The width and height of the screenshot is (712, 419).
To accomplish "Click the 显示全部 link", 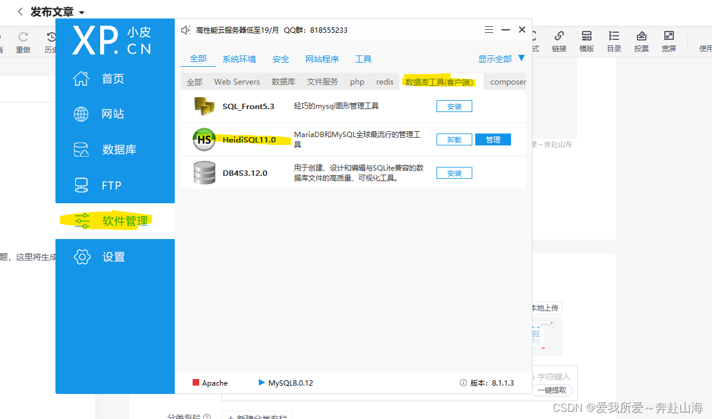I will [x=495, y=59].
